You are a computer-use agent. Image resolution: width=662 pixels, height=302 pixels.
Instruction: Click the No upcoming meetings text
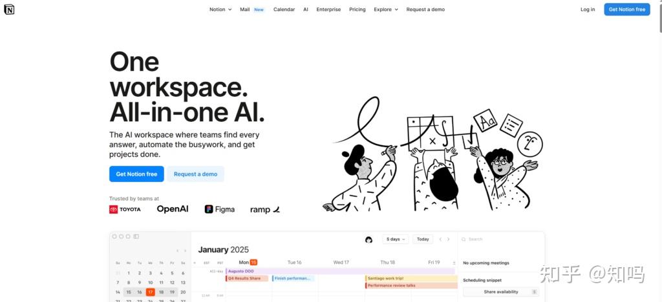coord(486,263)
